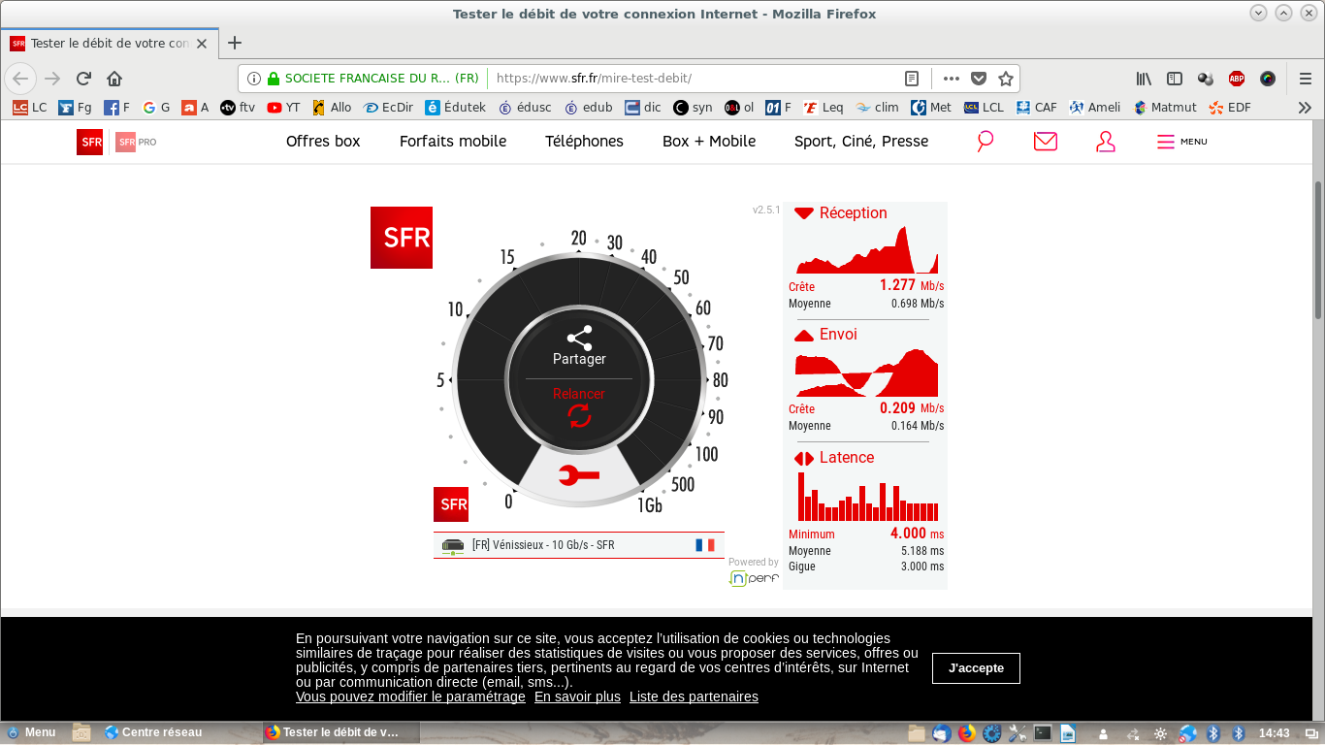Open SFR account with the person icon

coord(1105,141)
